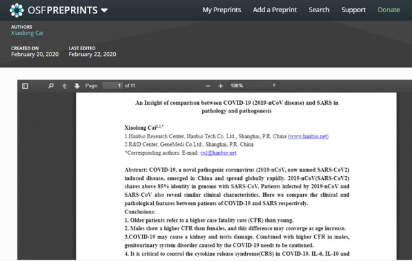The image size is (412, 261).
Task: Go to previous page with up arrow
Action: [64, 85]
